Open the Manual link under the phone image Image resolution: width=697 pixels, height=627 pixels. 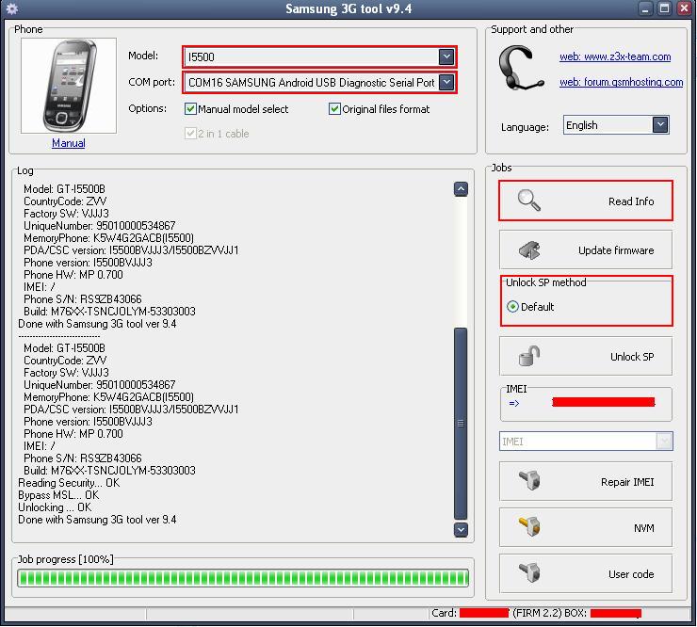tap(69, 143)
